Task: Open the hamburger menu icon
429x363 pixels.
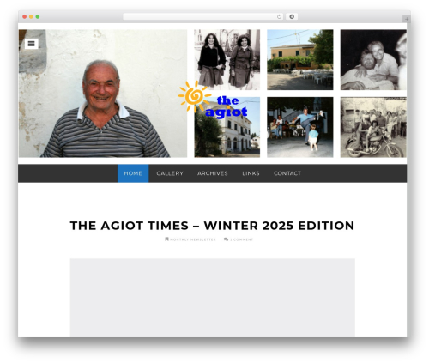Action: [32, 44]
